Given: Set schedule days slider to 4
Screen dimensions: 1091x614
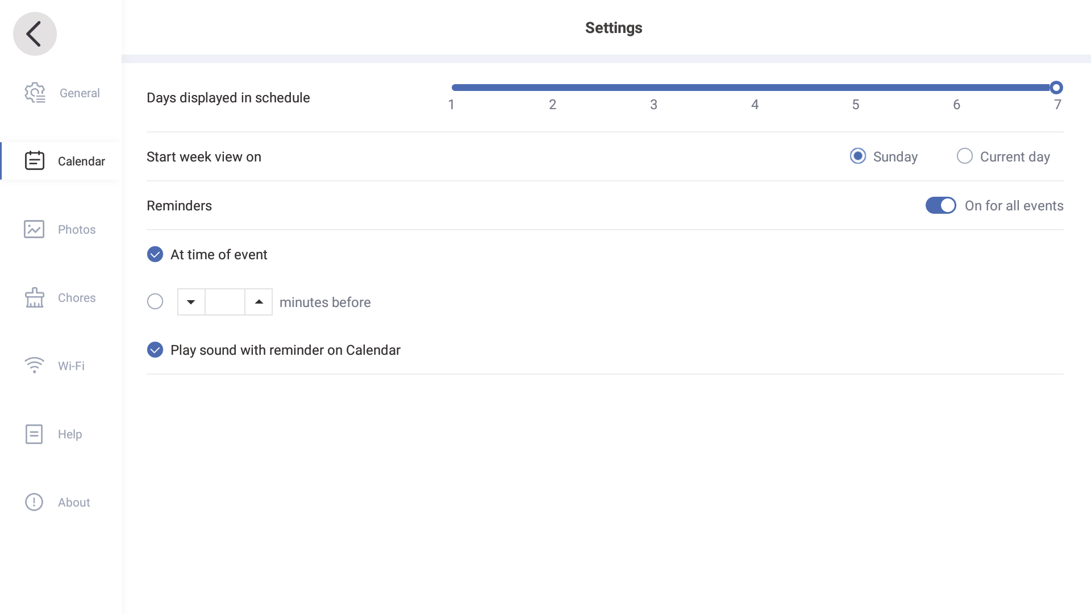Looking at the screenshot, I should tap(755, 88).
